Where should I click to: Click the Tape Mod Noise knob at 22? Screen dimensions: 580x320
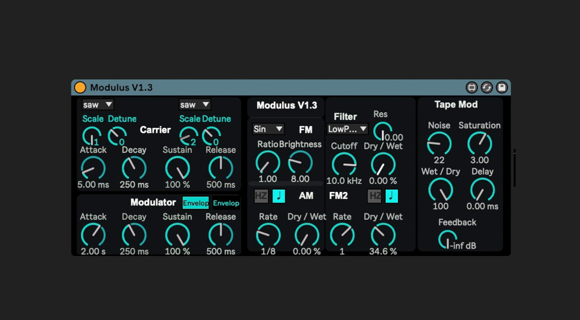click(x=439, y=143)
